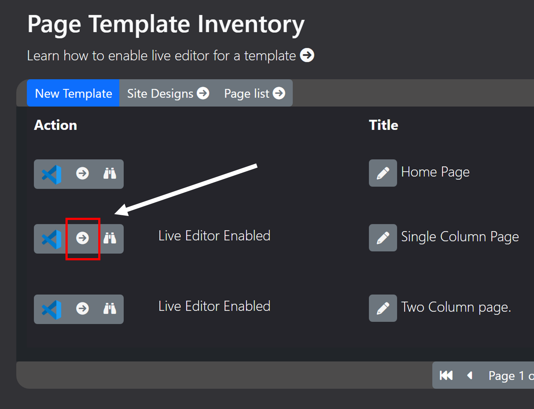Jump to the first page of results

point(446,375)
